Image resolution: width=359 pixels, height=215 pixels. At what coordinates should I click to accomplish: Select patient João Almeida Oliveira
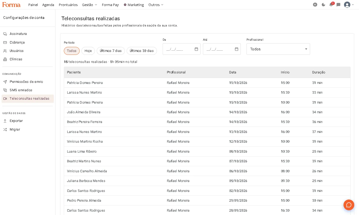[84, 112]
